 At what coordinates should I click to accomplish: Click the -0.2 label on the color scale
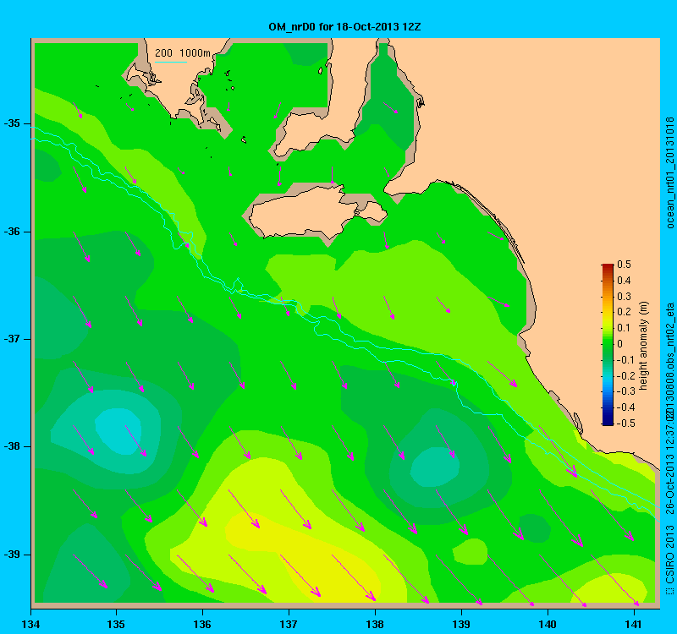625,375
